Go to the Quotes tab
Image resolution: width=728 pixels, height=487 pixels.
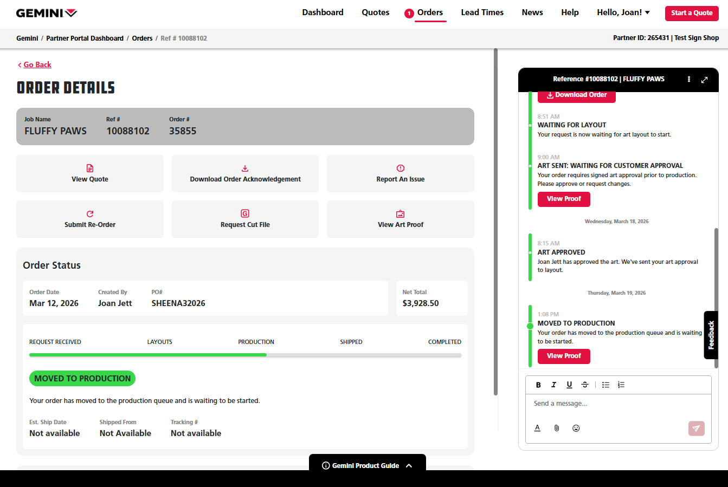pyautogui.click(x=375, y=12)
